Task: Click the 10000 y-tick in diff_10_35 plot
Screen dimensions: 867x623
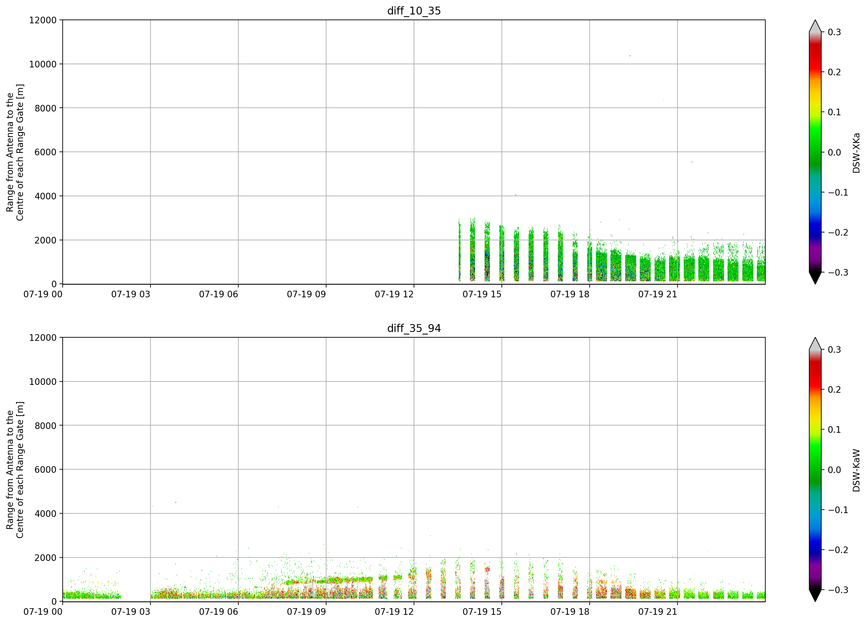Action: 43,64
